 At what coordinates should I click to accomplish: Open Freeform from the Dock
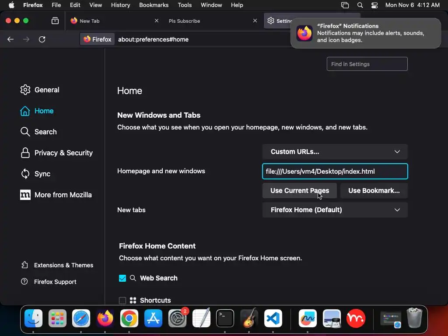coord(308,318)
